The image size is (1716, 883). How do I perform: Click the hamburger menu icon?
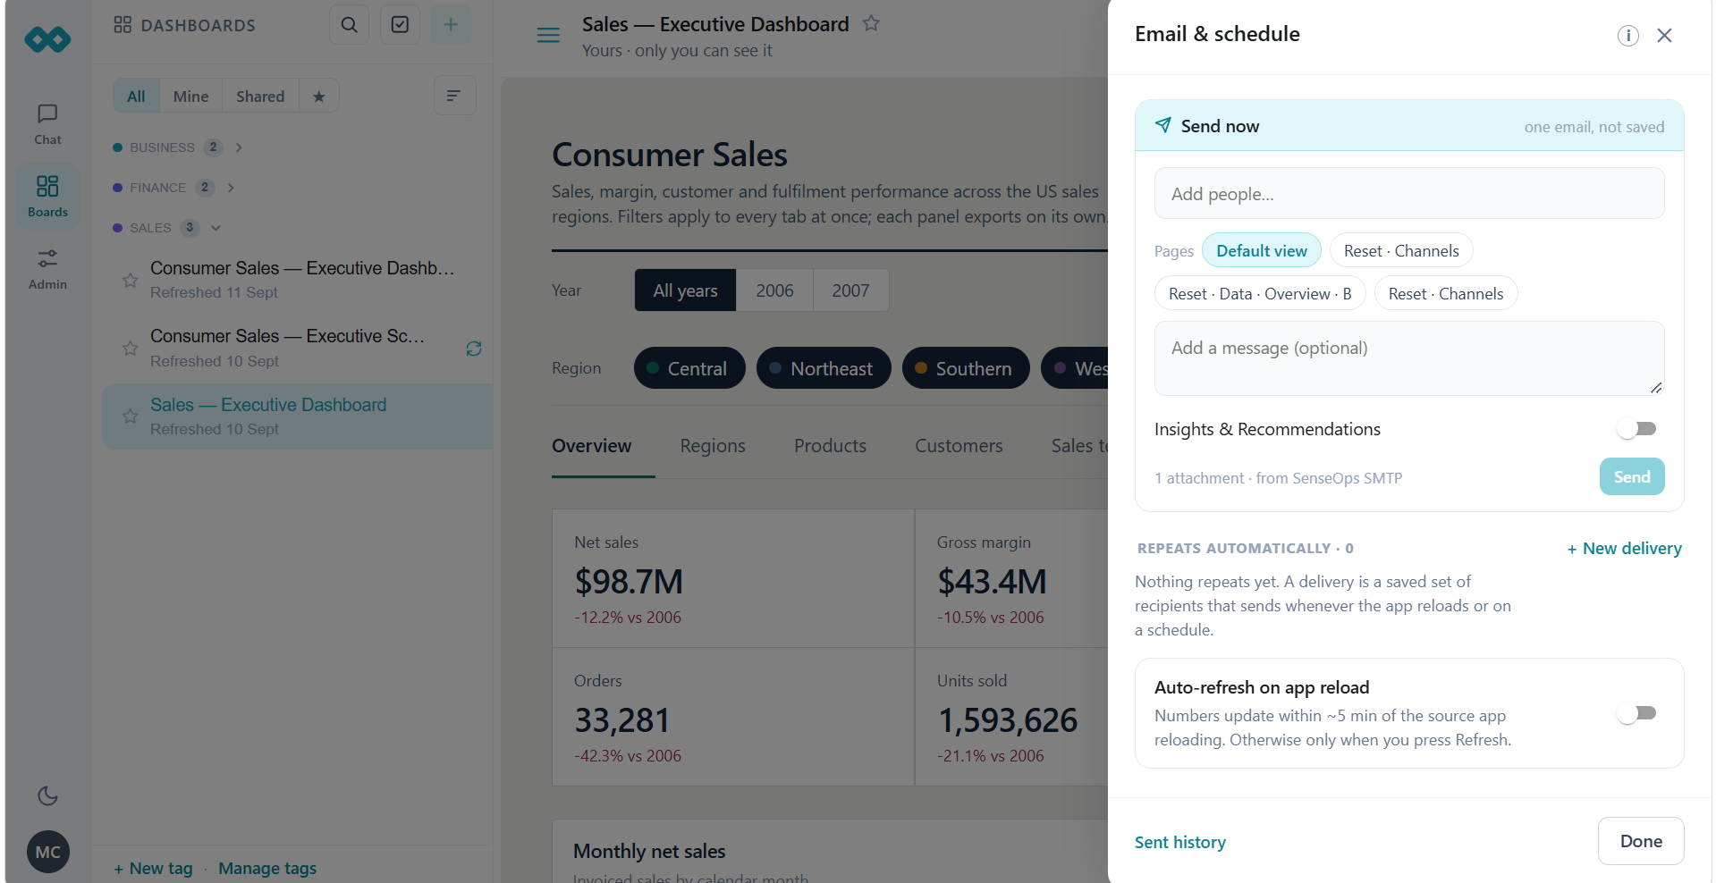coord(548,35)
